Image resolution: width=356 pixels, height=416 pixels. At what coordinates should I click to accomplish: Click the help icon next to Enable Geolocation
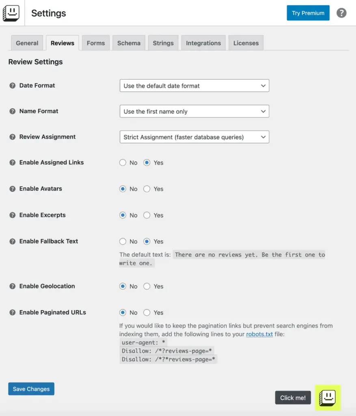coord(12,286)
